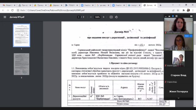The width and height of the screenshot is (196, 110).
Task: Click the file info icon in address bar
Action: pos(18,10)
